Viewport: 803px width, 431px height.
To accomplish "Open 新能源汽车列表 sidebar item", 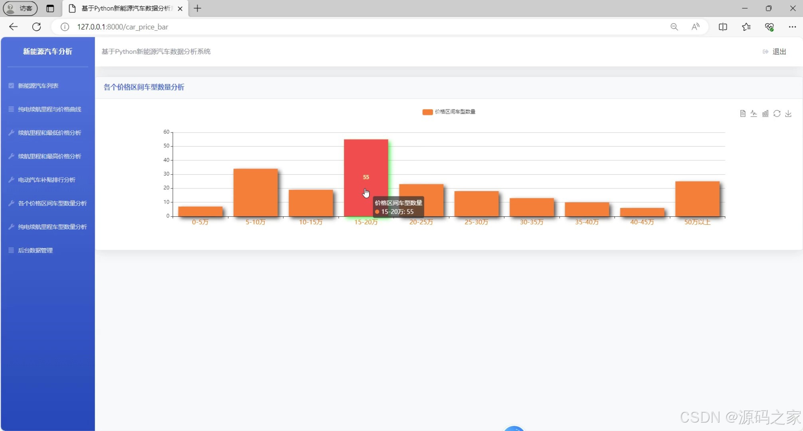I will [38, 86].
